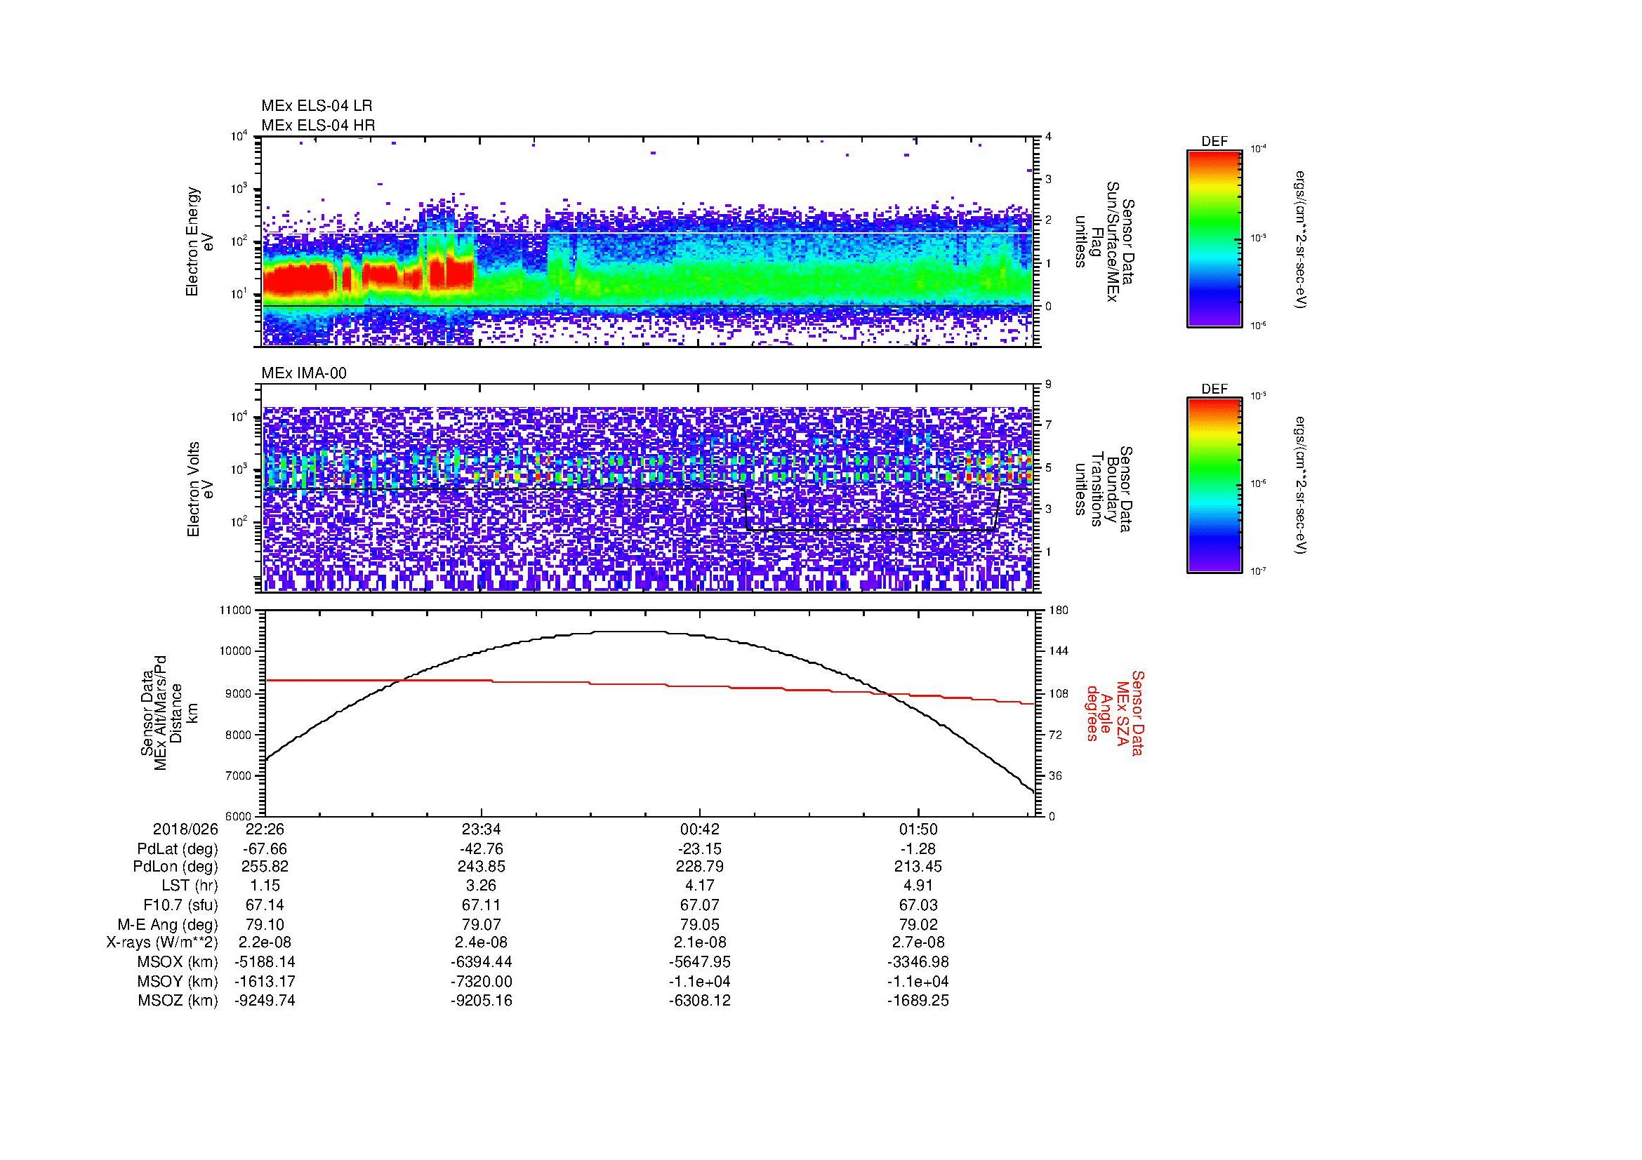Click the F10.7 value 67.03
The image size is (1642, 1160).
[x=918, y=905]
